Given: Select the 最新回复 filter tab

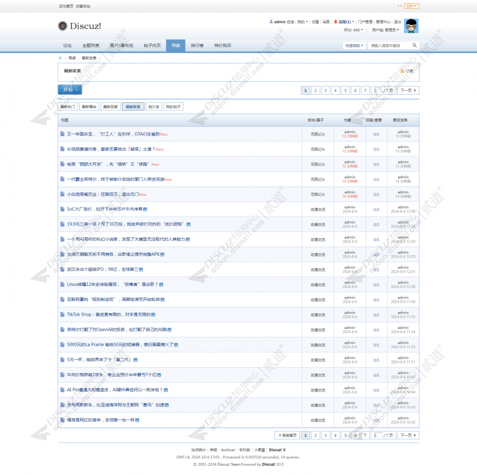Looking at the screenshot, I should [111, 107].
